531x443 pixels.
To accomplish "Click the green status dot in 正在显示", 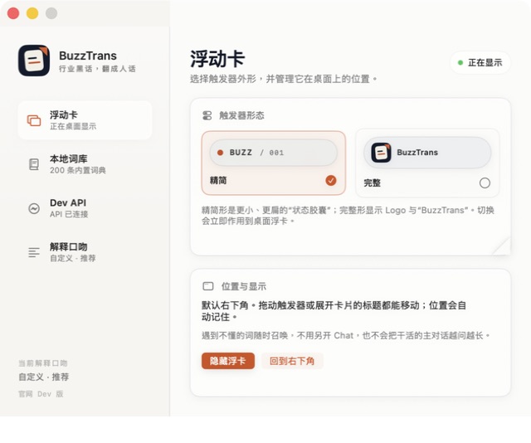I will pos(460,63).
